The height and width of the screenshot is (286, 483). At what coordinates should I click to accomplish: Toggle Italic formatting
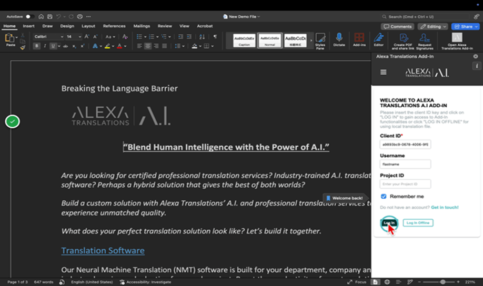click(45, 46)
